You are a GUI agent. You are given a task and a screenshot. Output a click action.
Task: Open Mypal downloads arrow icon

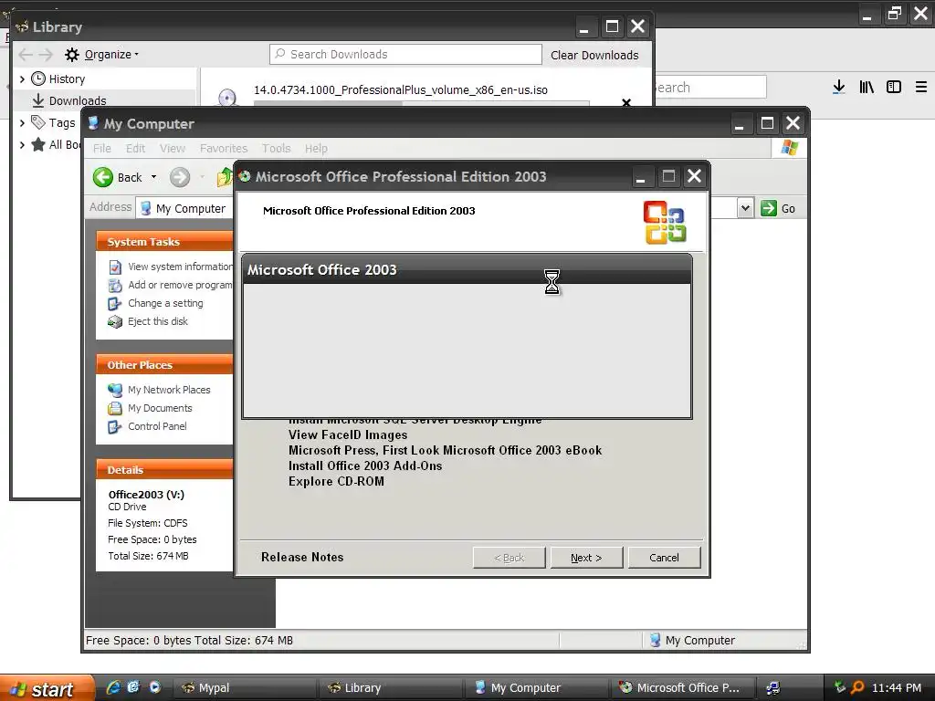point(839,87)
